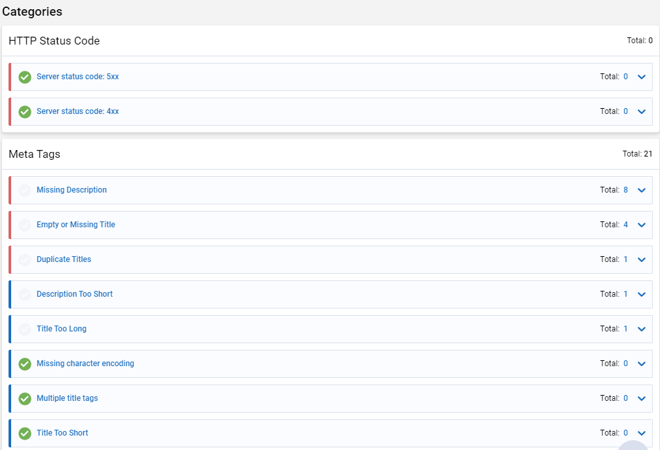Open the Empty or Missing Title link

tap(76, 225)
